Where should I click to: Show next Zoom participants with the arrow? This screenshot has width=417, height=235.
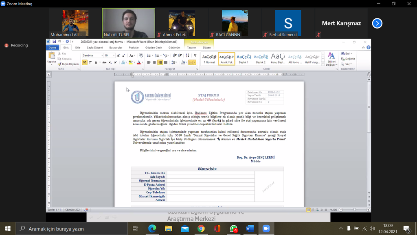377,23
